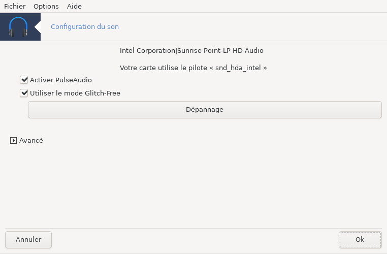The height and width of the screenshot is (254, 387).
Task: Disable the Glitch-Free mode checkbox
Action: (x=23, y=93)
